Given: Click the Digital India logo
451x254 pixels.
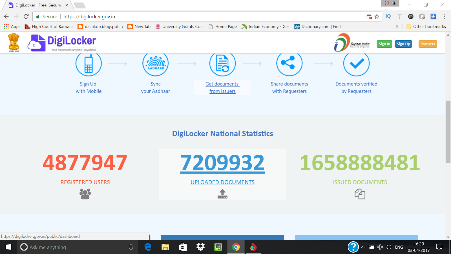Looking at the screenshot, I should pyautogui.click(x=352, y=43).
